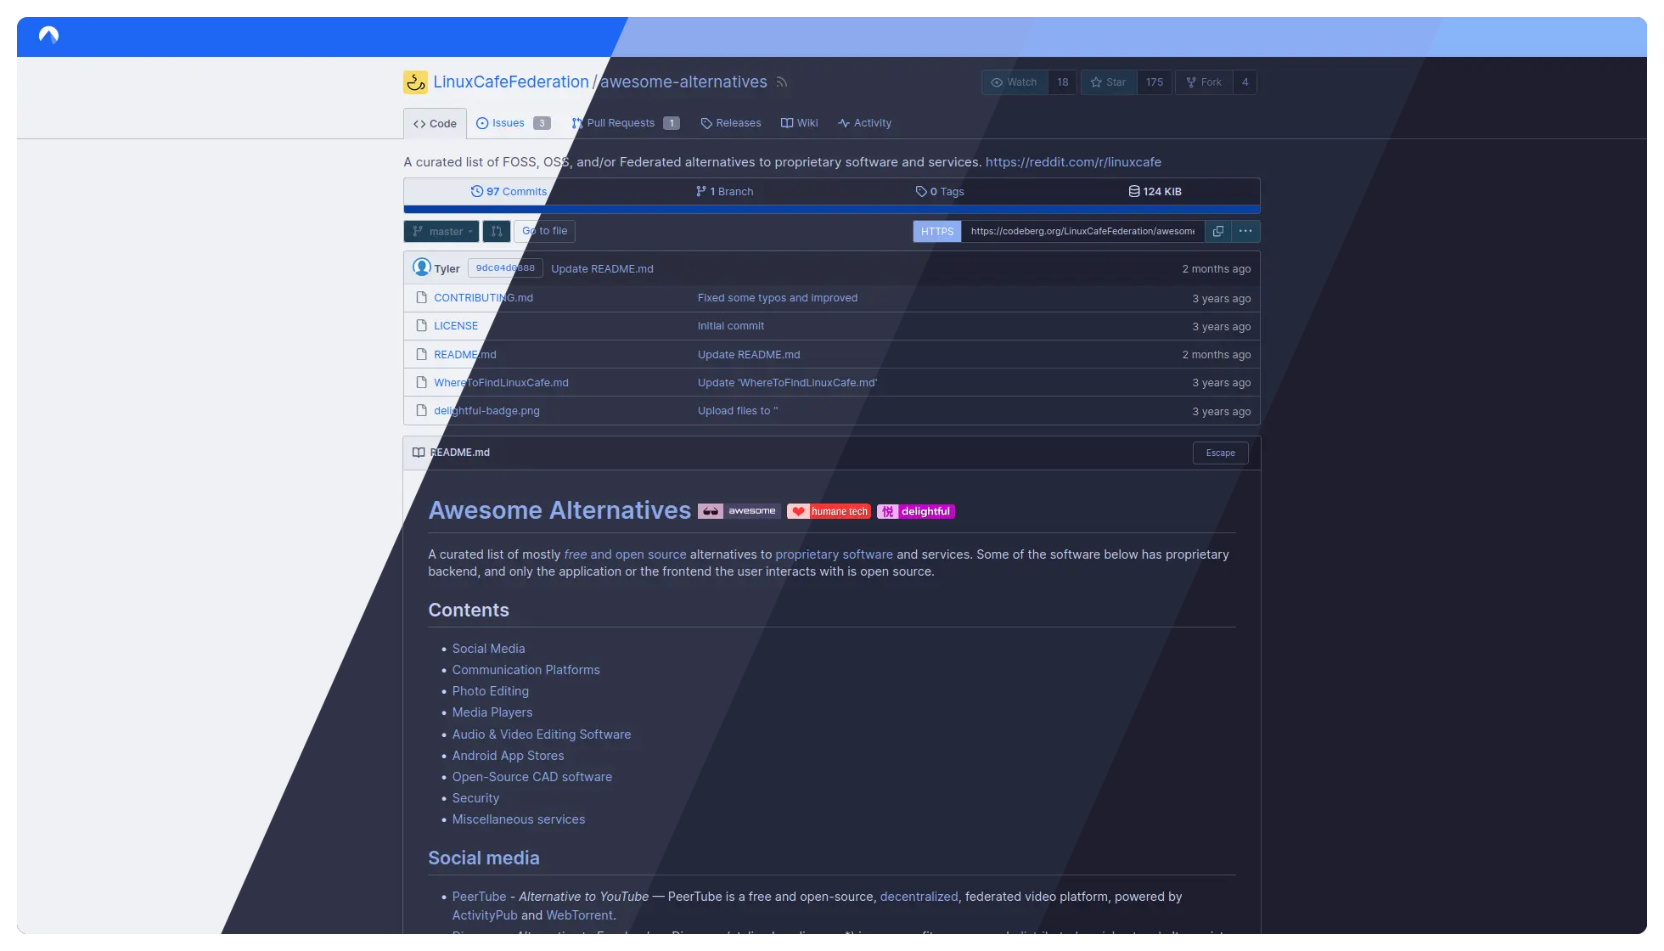Open the WhereToFindLinuxCafe.md file
The width and height of the screenshot is (1664, 951).
pos(502,383)
